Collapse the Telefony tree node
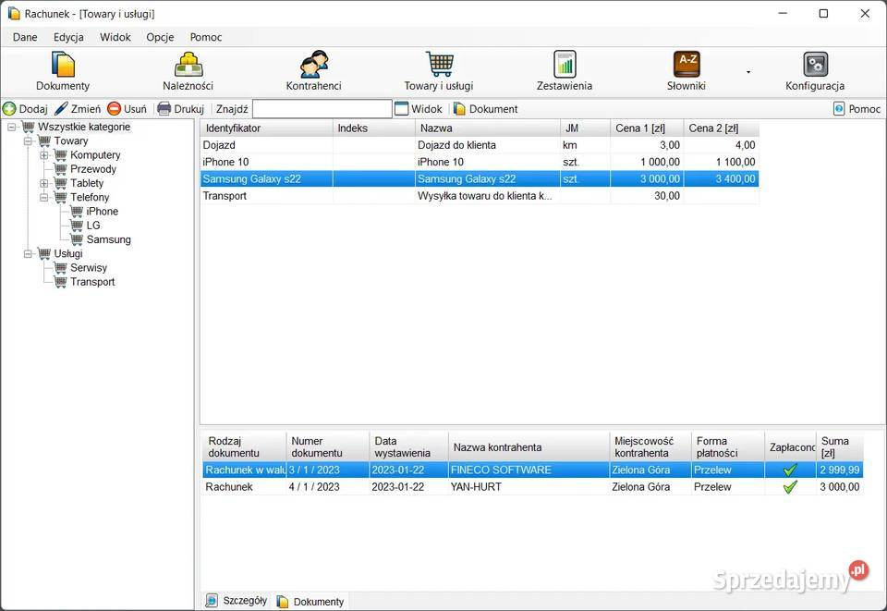This screenshot has width=887, height=611. (44, 197)
